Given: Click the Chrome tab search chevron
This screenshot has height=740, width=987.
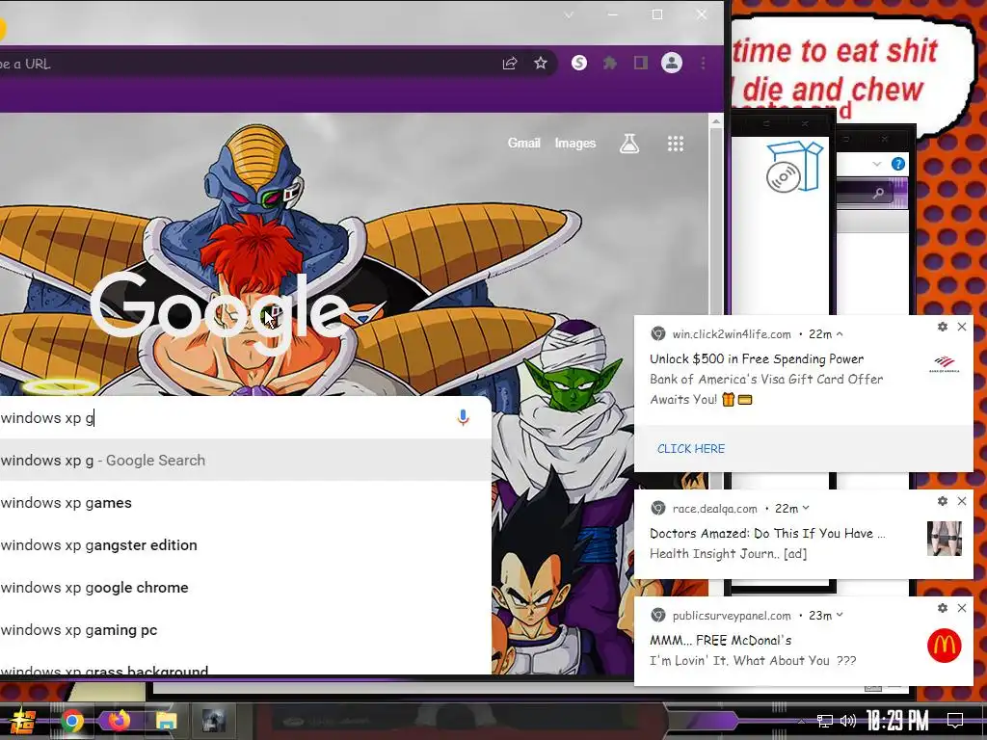Looking at the screenshot, I should pos(569,14).
